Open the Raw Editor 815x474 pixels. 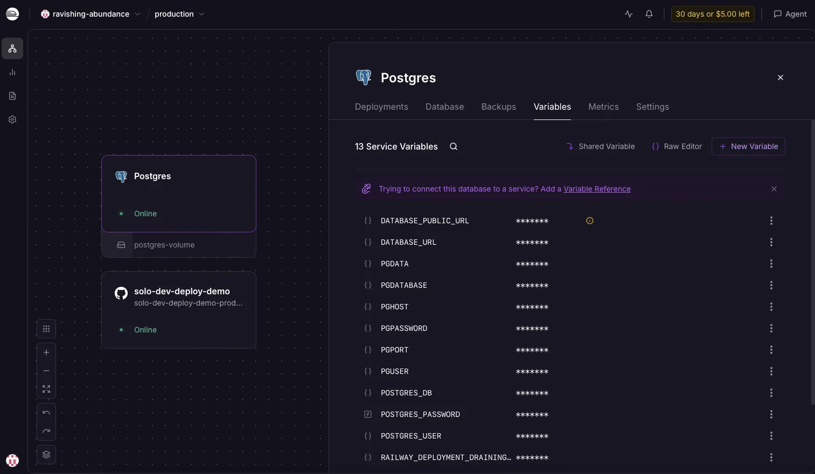pos(677,146)
